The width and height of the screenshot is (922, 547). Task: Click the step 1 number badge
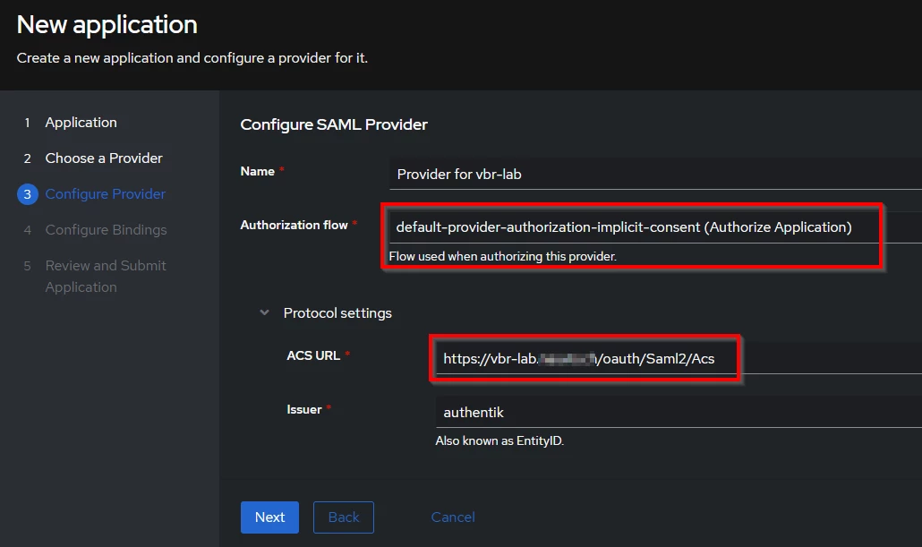27,123
